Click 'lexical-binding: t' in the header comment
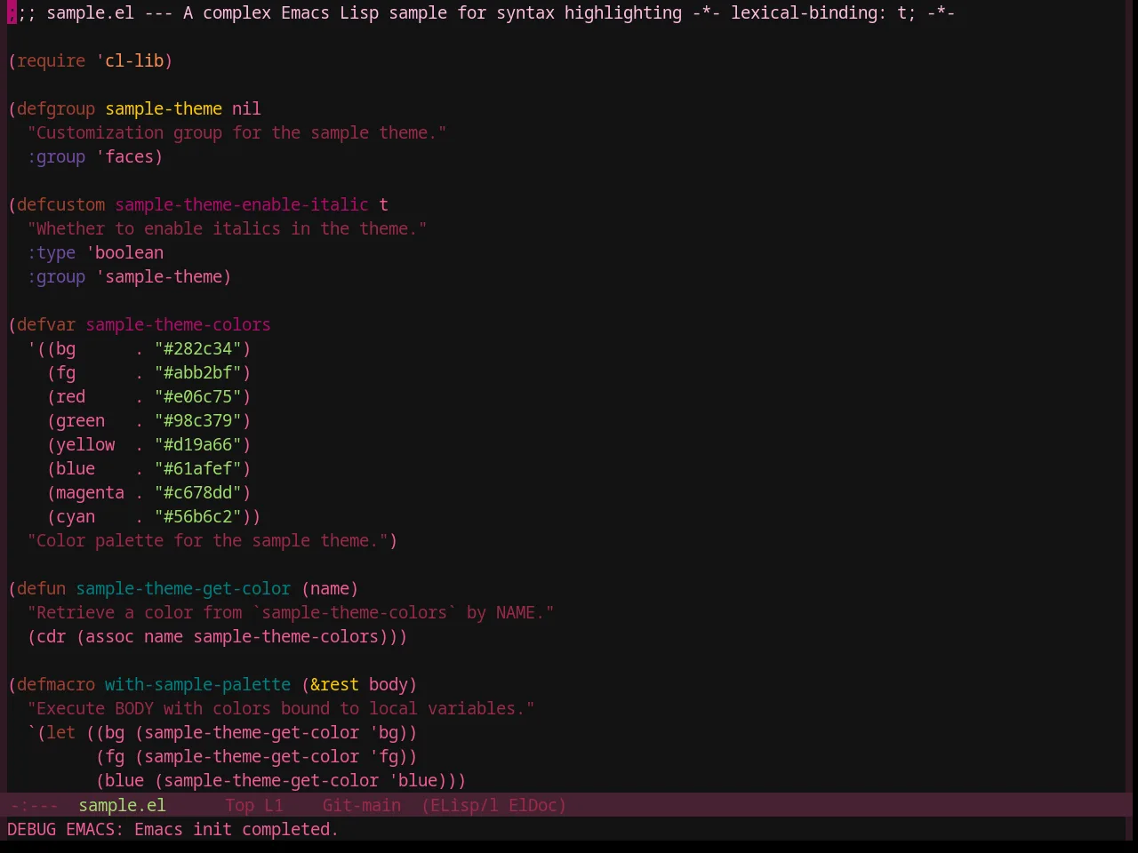Viewport: 1138px width, 853px height. tap(818, 12)
